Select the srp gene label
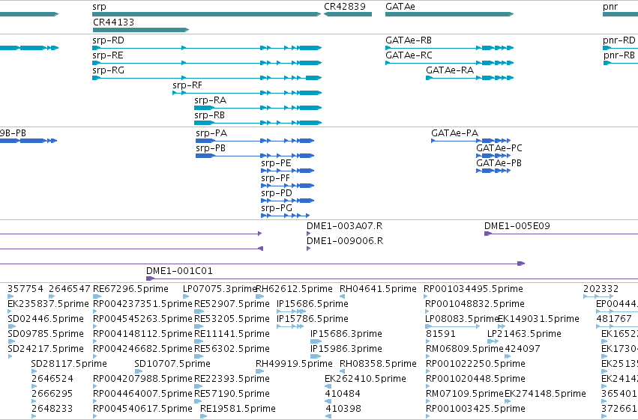 (x=99, y=7)
